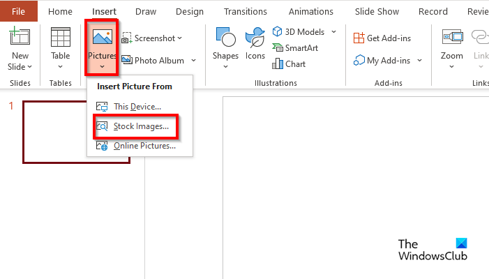Open the My Add-ins dropdown arrow
The height and width of the screenshot is (279, 489).
[x=420, y=61]
